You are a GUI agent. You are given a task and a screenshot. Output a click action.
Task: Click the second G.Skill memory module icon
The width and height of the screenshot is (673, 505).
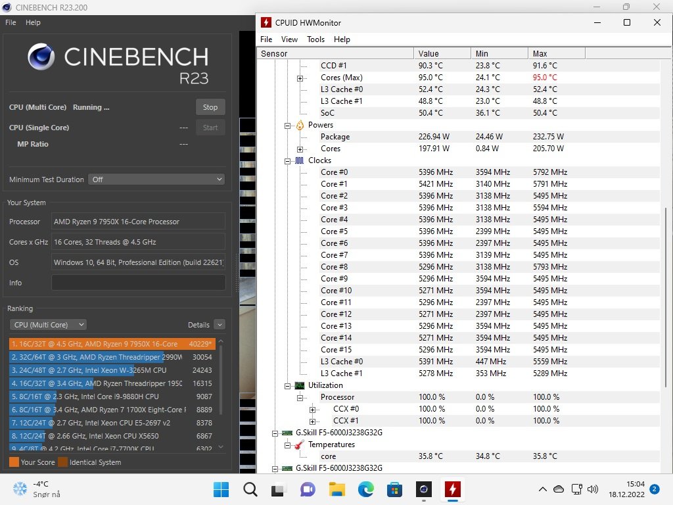point(287,468)
